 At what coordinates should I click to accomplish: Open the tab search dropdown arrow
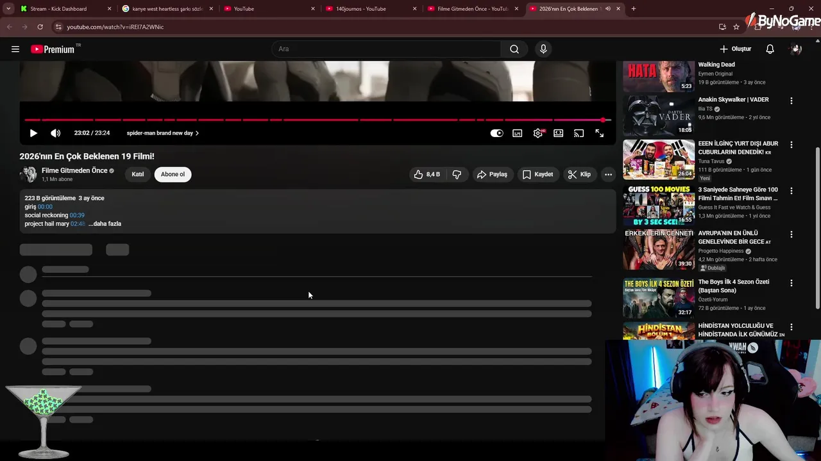click(8, 9)
